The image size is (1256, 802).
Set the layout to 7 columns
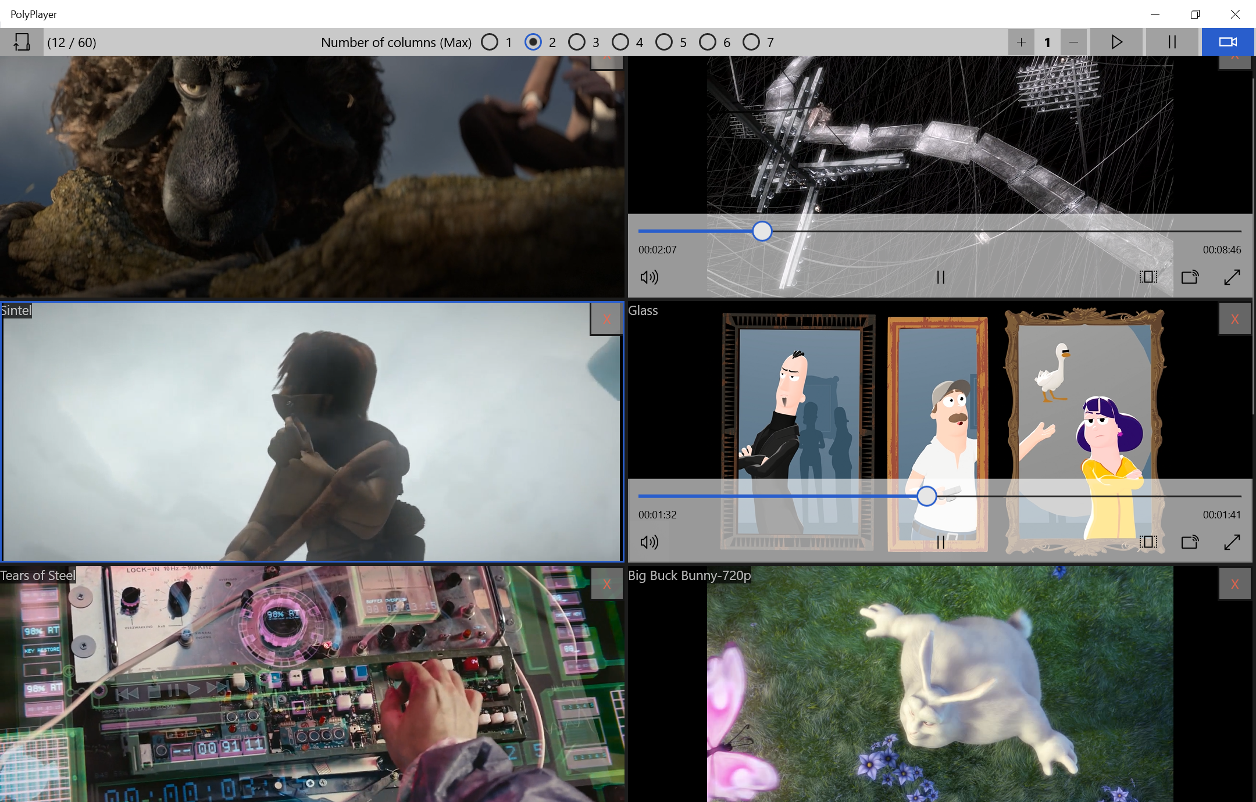751,42
